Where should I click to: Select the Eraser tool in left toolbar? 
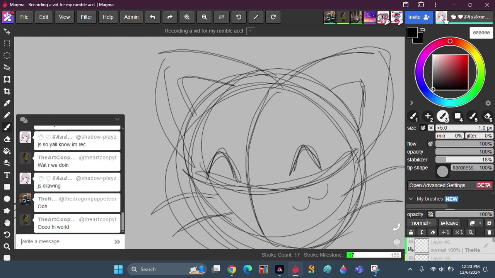(7, 139)
